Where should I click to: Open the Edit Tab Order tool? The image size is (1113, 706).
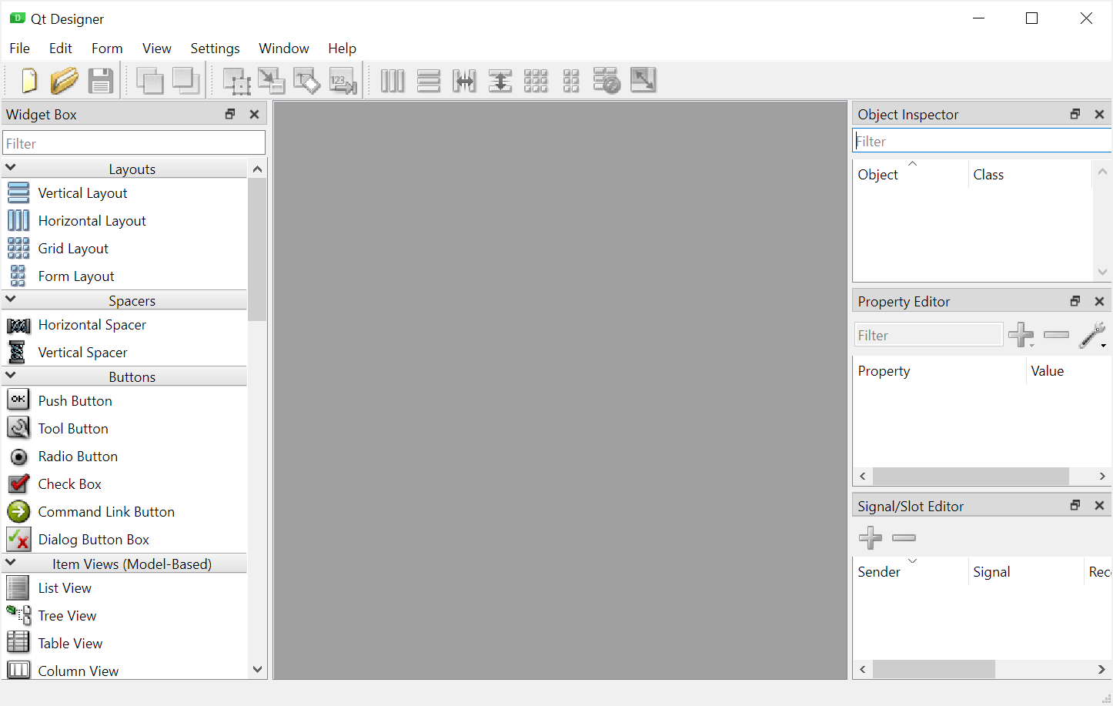tap(343, 80)
